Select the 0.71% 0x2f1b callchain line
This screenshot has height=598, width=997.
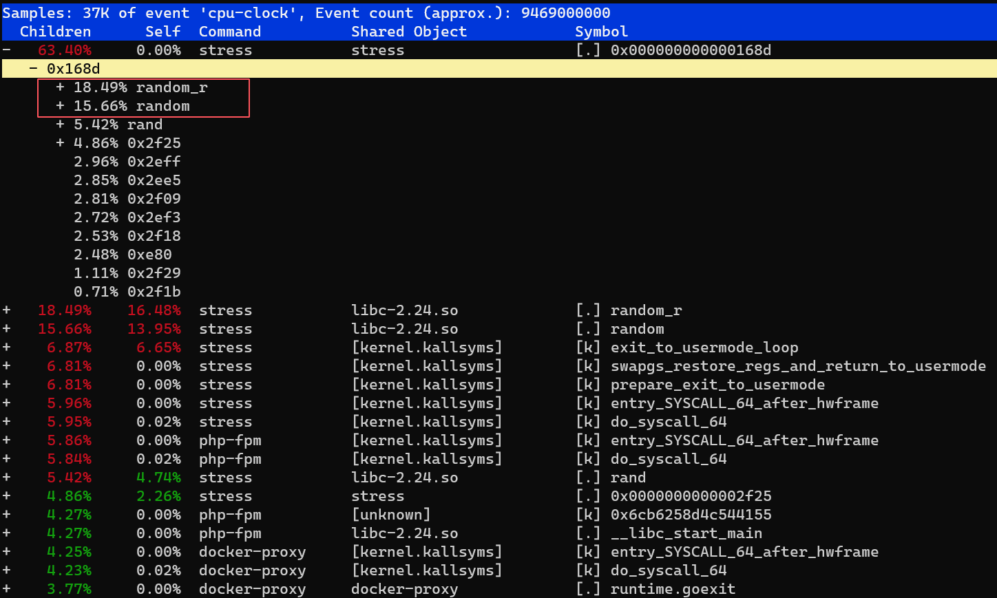tap(127, 292)
